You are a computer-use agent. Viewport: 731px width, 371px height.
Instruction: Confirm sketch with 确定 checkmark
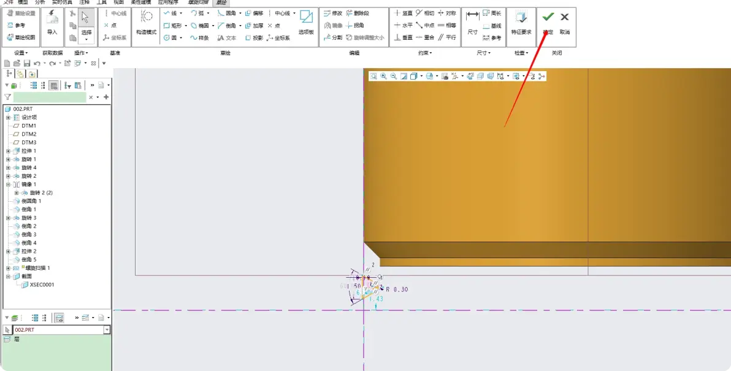pyautogui.click(x=548, y=23)
